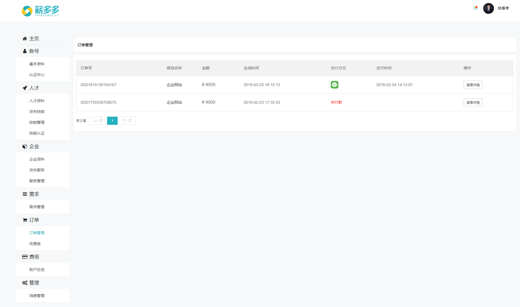Go to 主页 menu item
The image size is (520, 307).
(34, 39)
